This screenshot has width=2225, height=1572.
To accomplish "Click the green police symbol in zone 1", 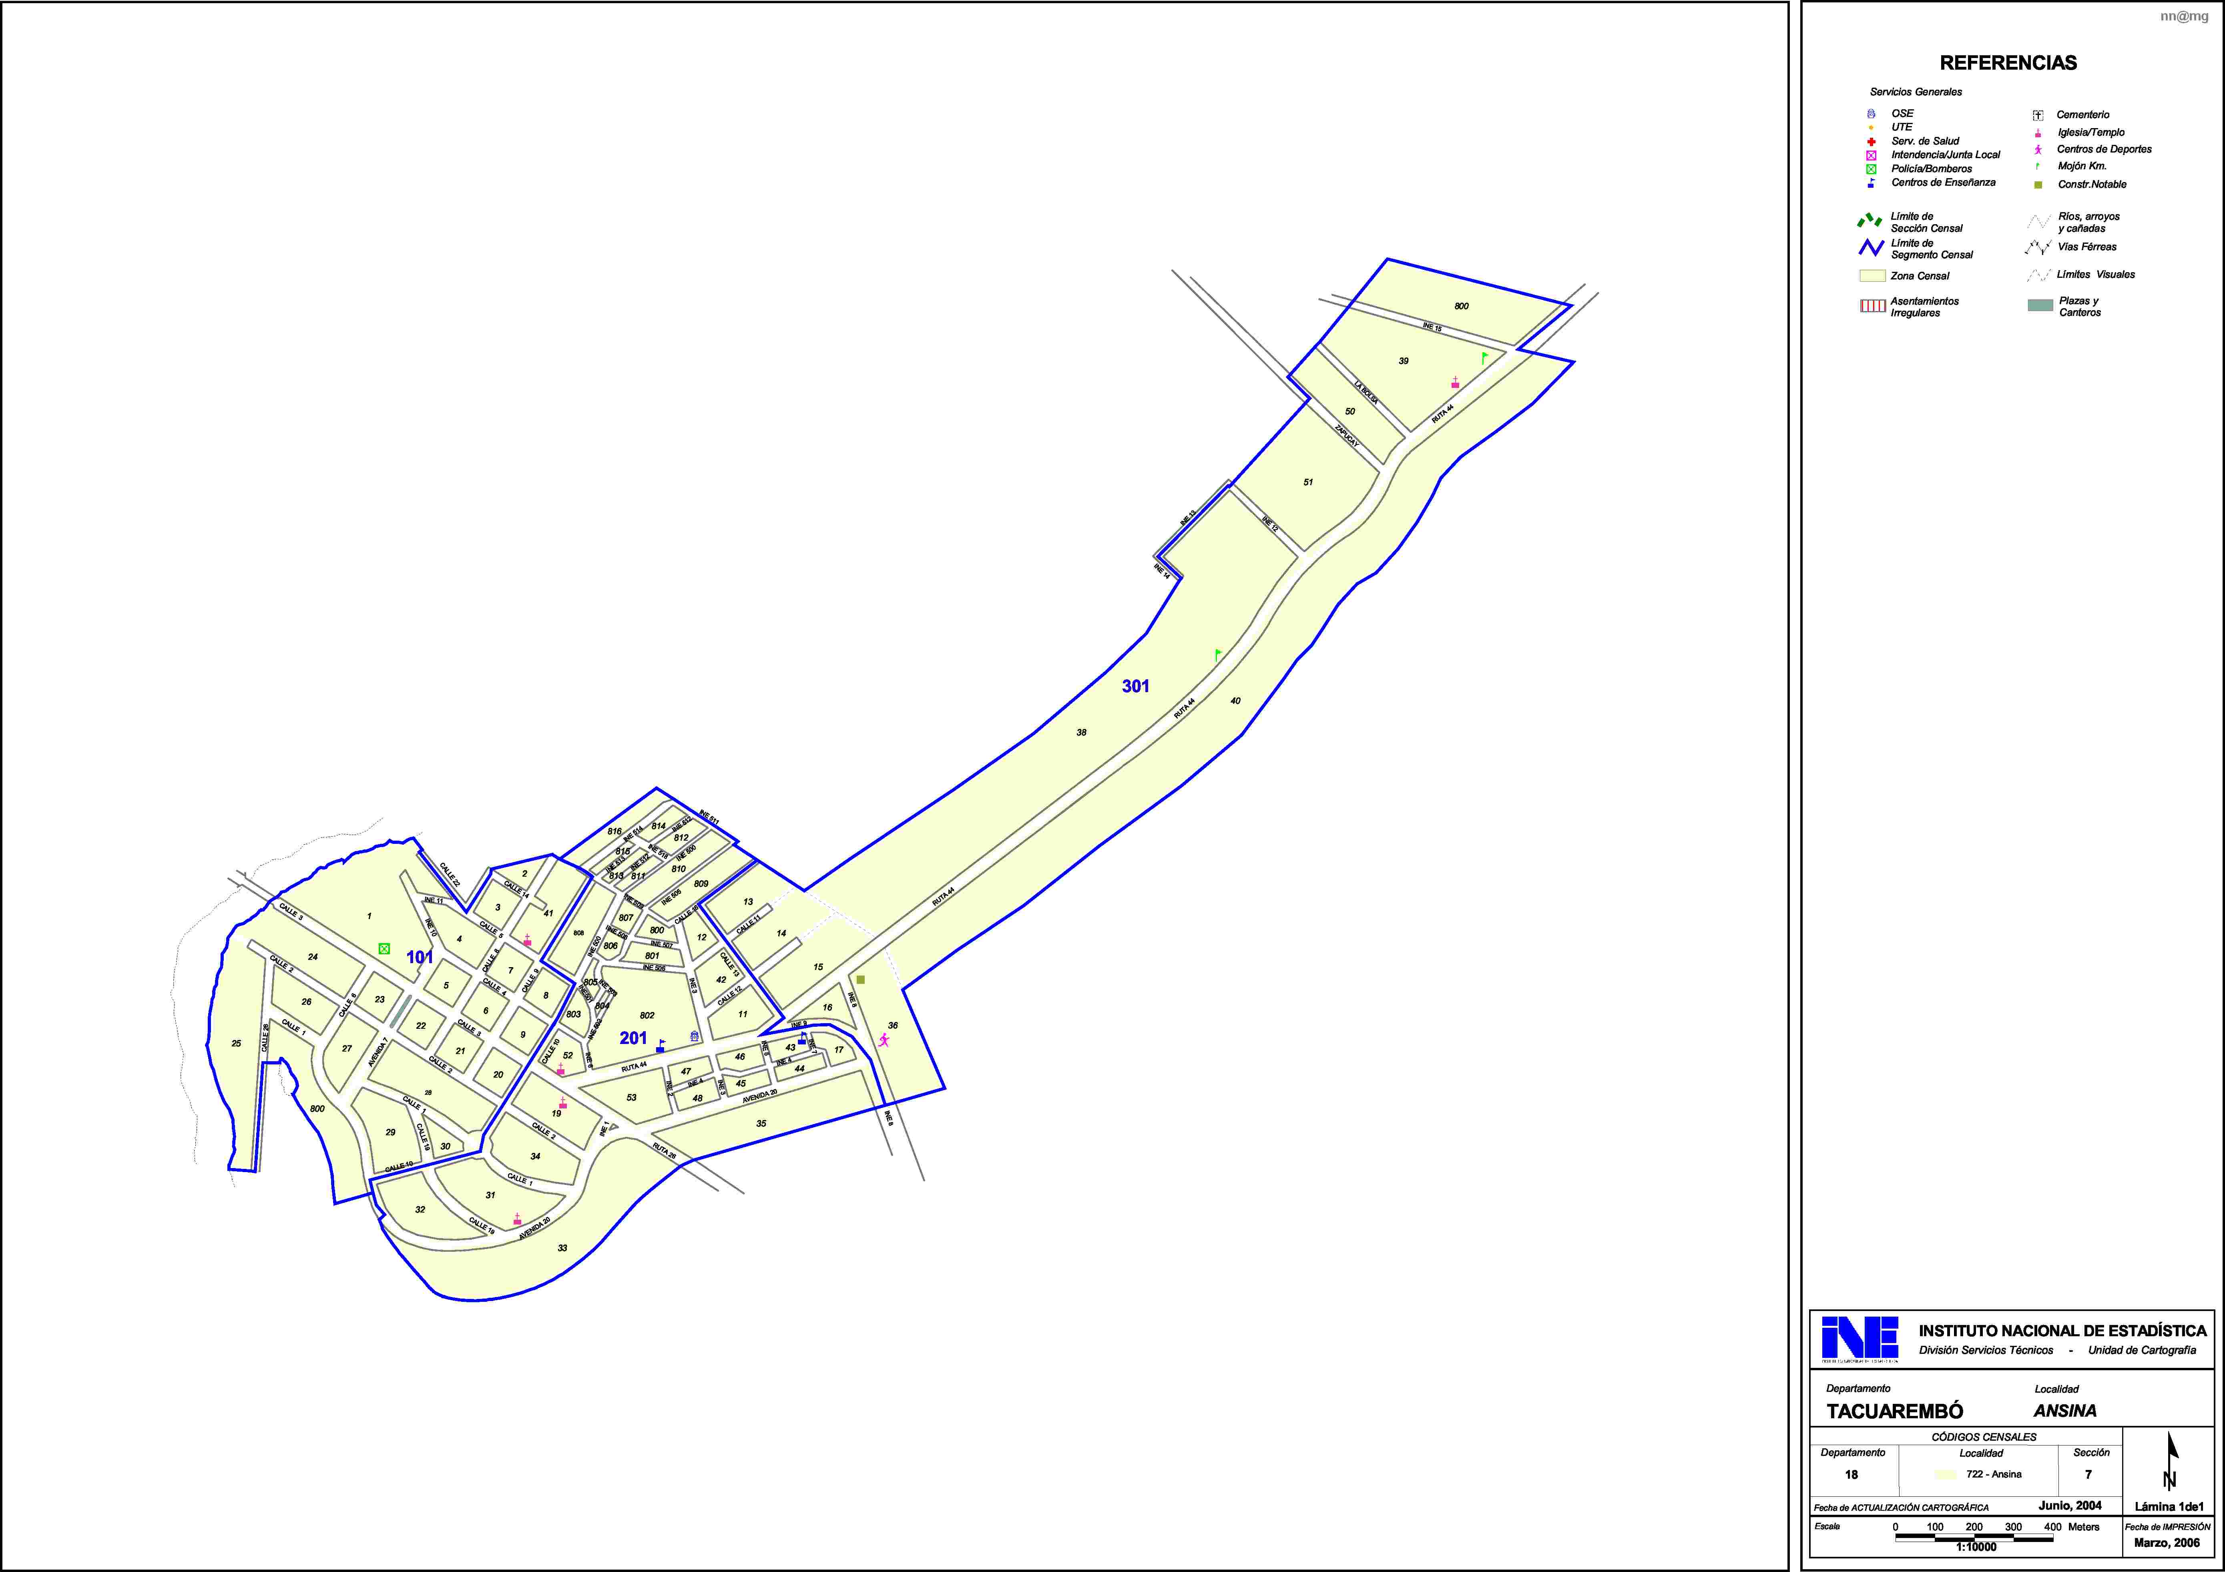I will pos(384,949).
